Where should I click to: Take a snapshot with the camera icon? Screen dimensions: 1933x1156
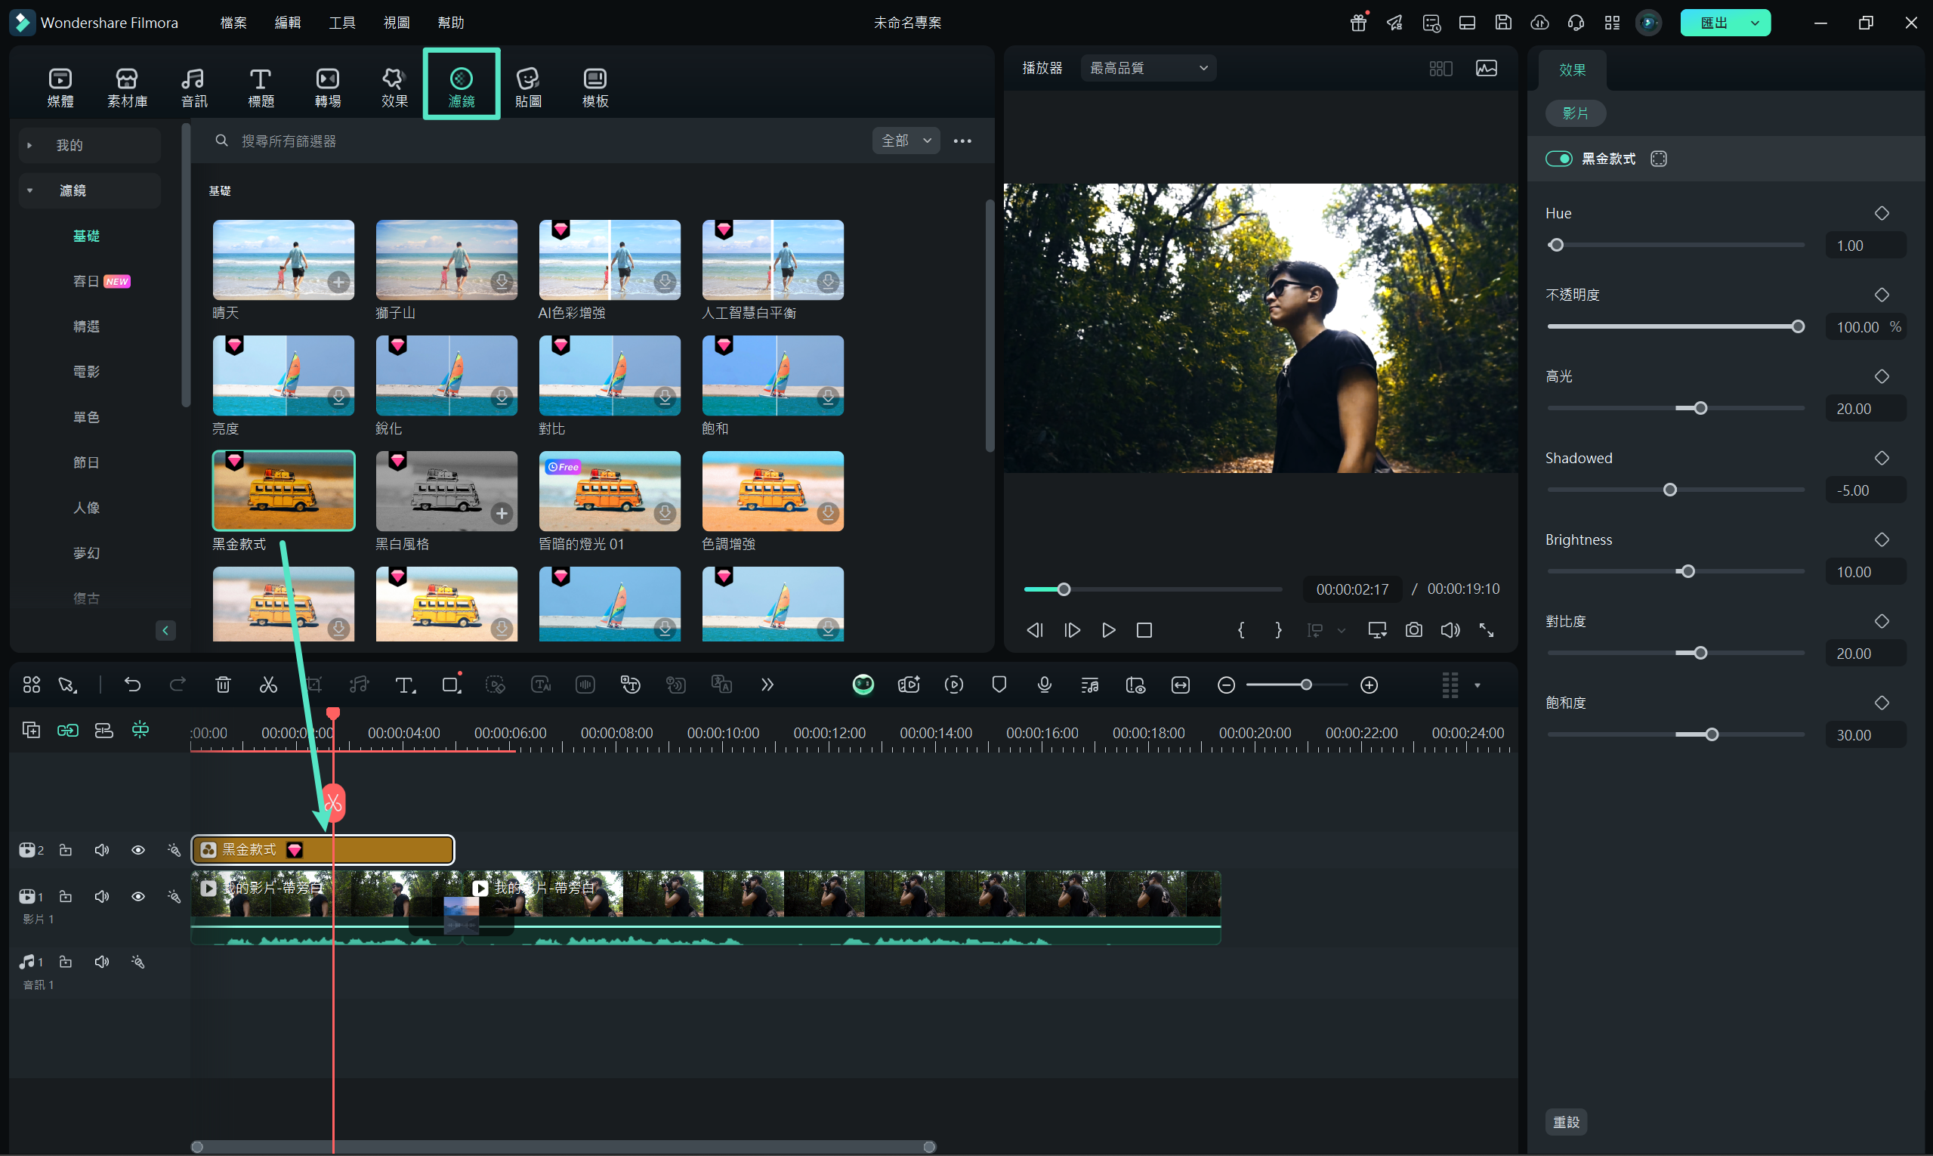[x=1413, y=629]
